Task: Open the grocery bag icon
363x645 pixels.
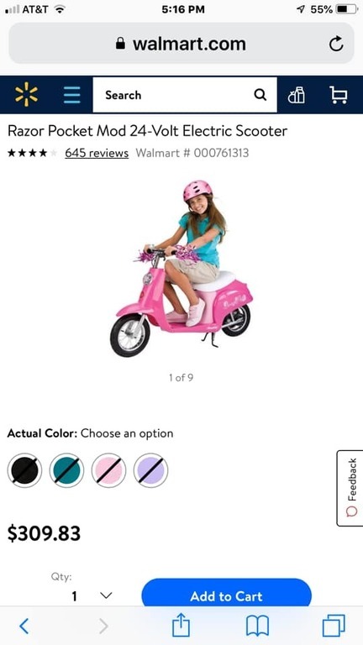Action: 297,96
